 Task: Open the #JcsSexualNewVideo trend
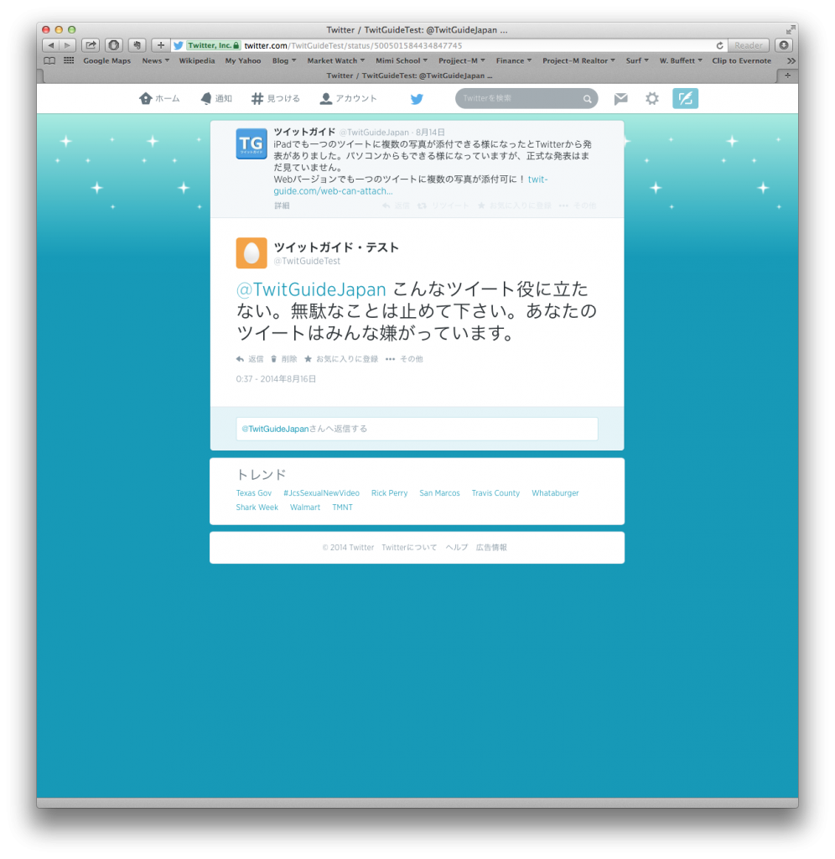pyautogui.click(x=321, y=493)
